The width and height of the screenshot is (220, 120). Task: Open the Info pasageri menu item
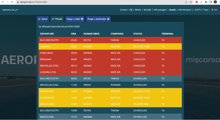tap(160, 10)
